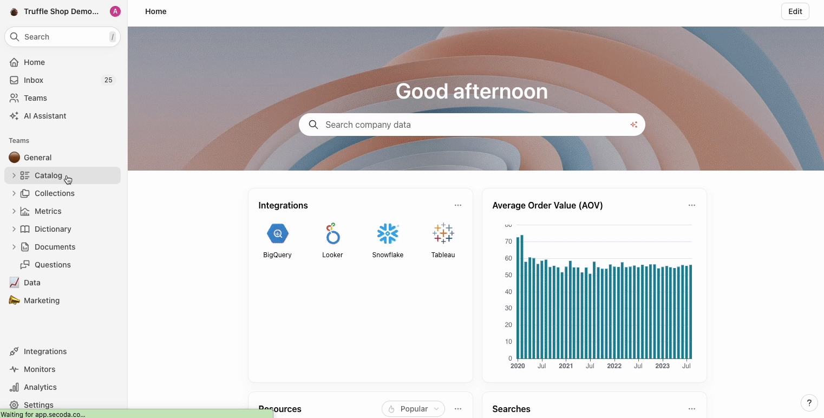Viewport: 824px width, 418px height.
Task: Open Inbox from the sidebar
Action: pos(34,80)
